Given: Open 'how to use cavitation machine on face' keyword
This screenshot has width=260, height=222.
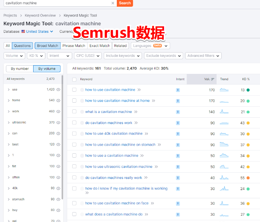Looking at the screenshot, I should tap(117, 203).
